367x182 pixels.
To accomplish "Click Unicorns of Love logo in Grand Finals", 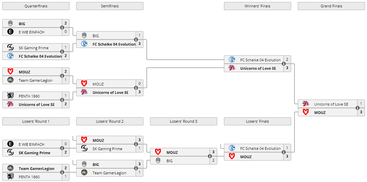I will [306, 104].
